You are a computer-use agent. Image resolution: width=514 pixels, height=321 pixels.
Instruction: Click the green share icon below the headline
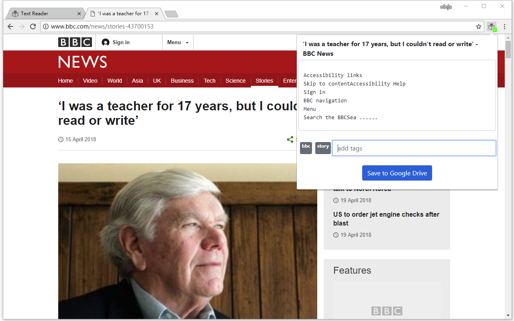[x=290, y=140]
